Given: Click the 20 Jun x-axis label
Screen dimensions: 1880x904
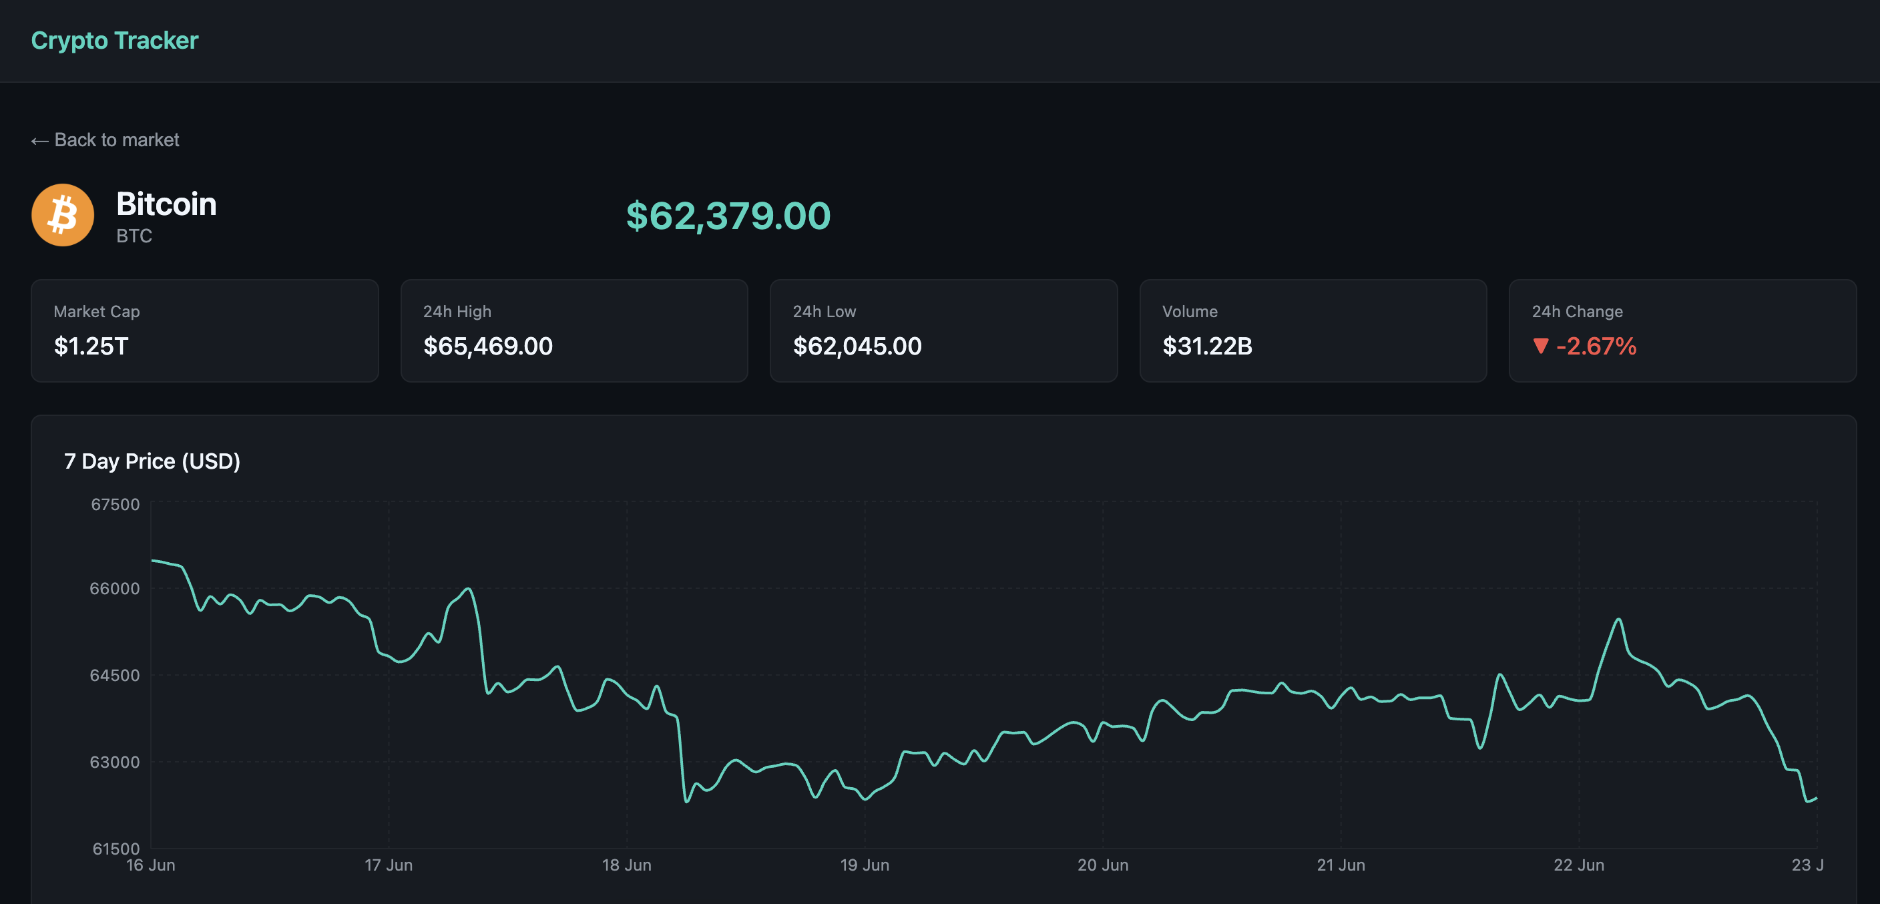Looking at the screenshot, I should [x=1103, y=865].
